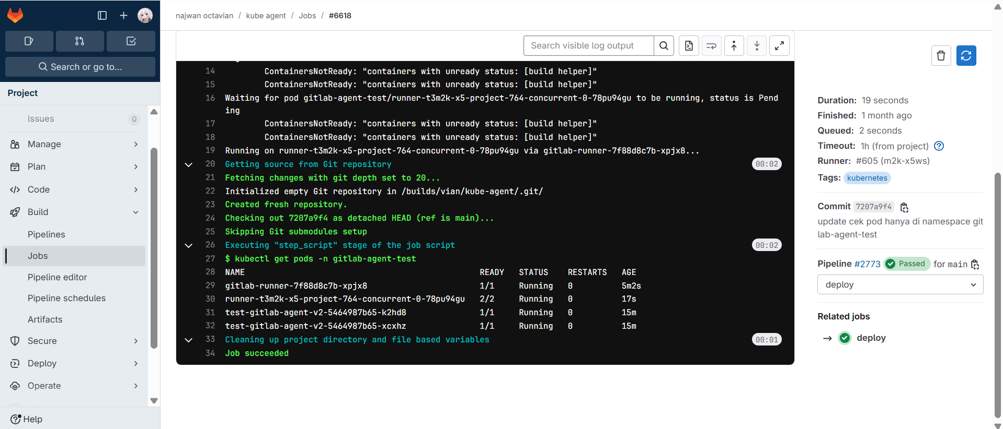
Task: Open the to-do list shortcut icon
Action: click(131, 41)
